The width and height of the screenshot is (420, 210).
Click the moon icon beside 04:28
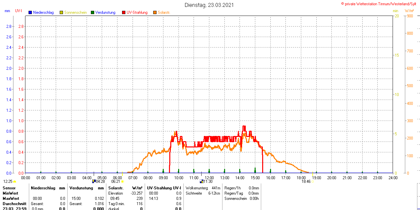(x=94, y=181)
